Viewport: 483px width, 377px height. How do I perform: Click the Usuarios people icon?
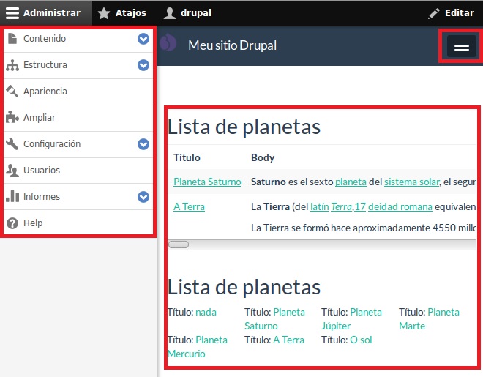pyautogui.click(x=12, y=171)
